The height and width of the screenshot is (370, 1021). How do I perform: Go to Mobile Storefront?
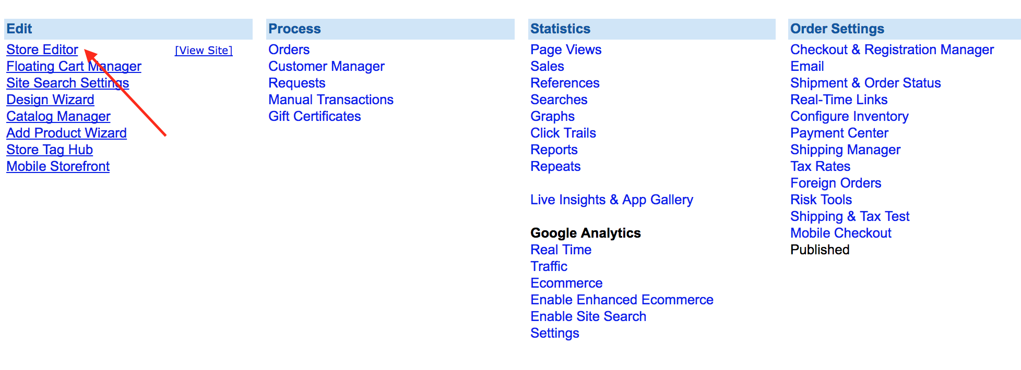click(x=58, y=166)
